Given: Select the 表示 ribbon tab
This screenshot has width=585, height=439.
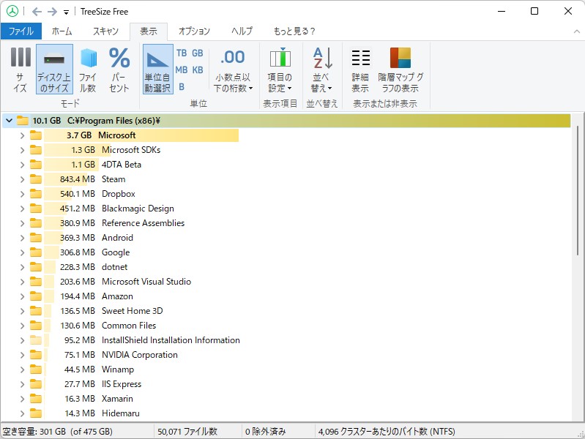Looking at the screenshot, I should pyautogui.click(x=149, y=31).
